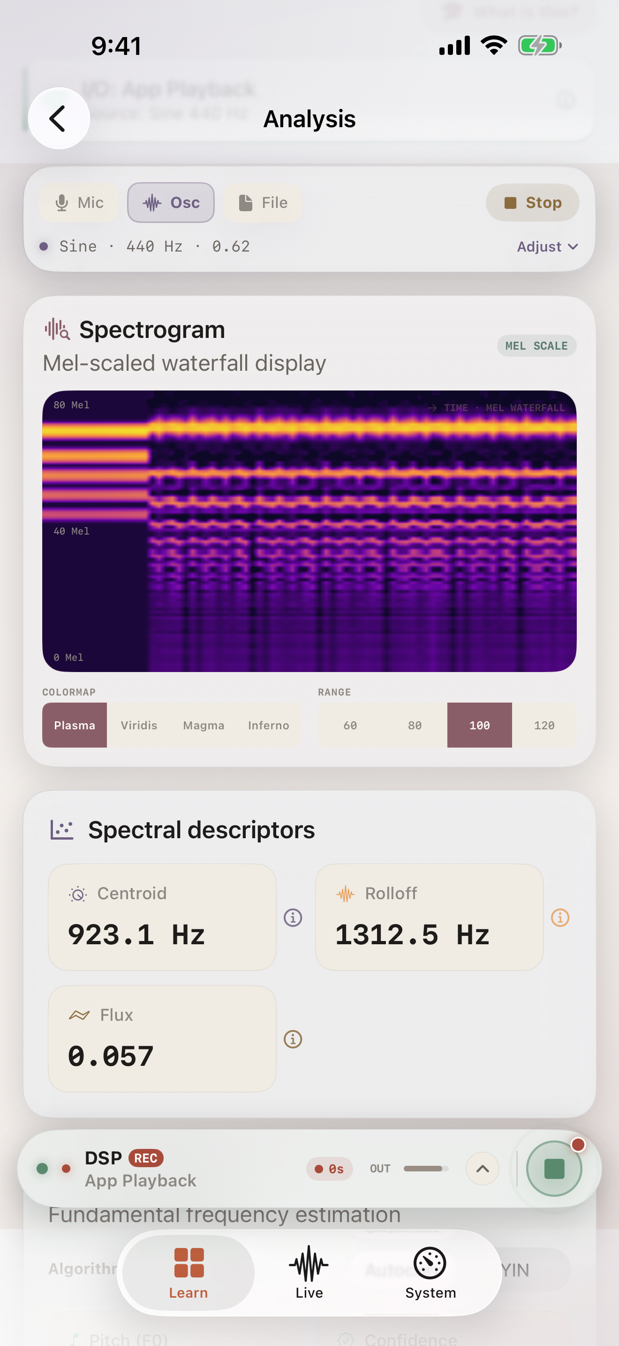This screenshot has width=619, height=1346.
Task: Switch to the Learn tab
Action: [x=189, y=1273]
